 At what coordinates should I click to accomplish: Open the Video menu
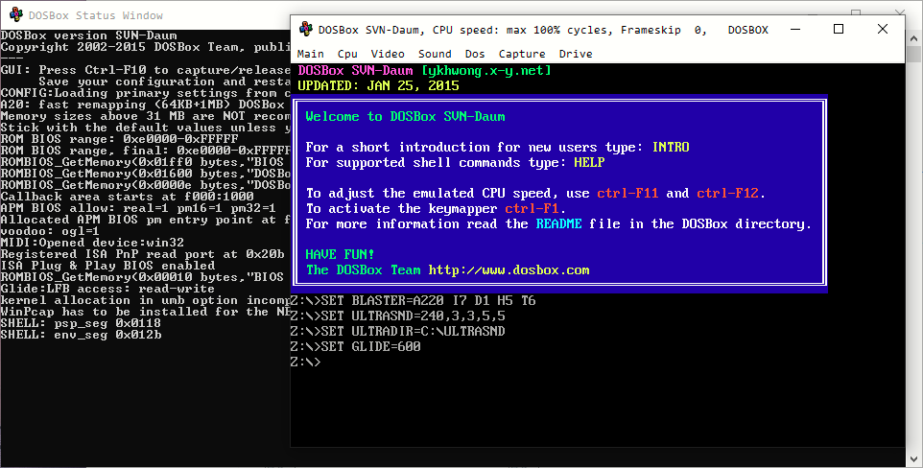388,54
